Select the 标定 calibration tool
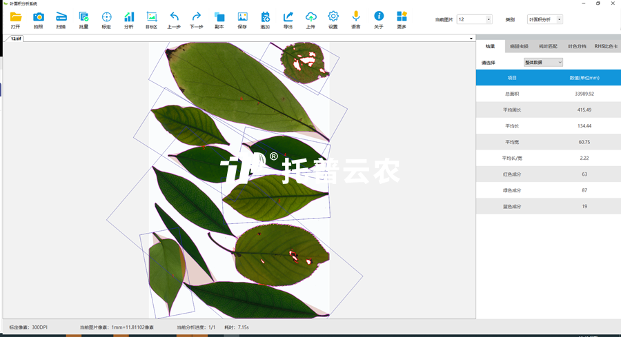Viewport: 621px width, 337px height. pyautogui.click(x=106, y=19)
